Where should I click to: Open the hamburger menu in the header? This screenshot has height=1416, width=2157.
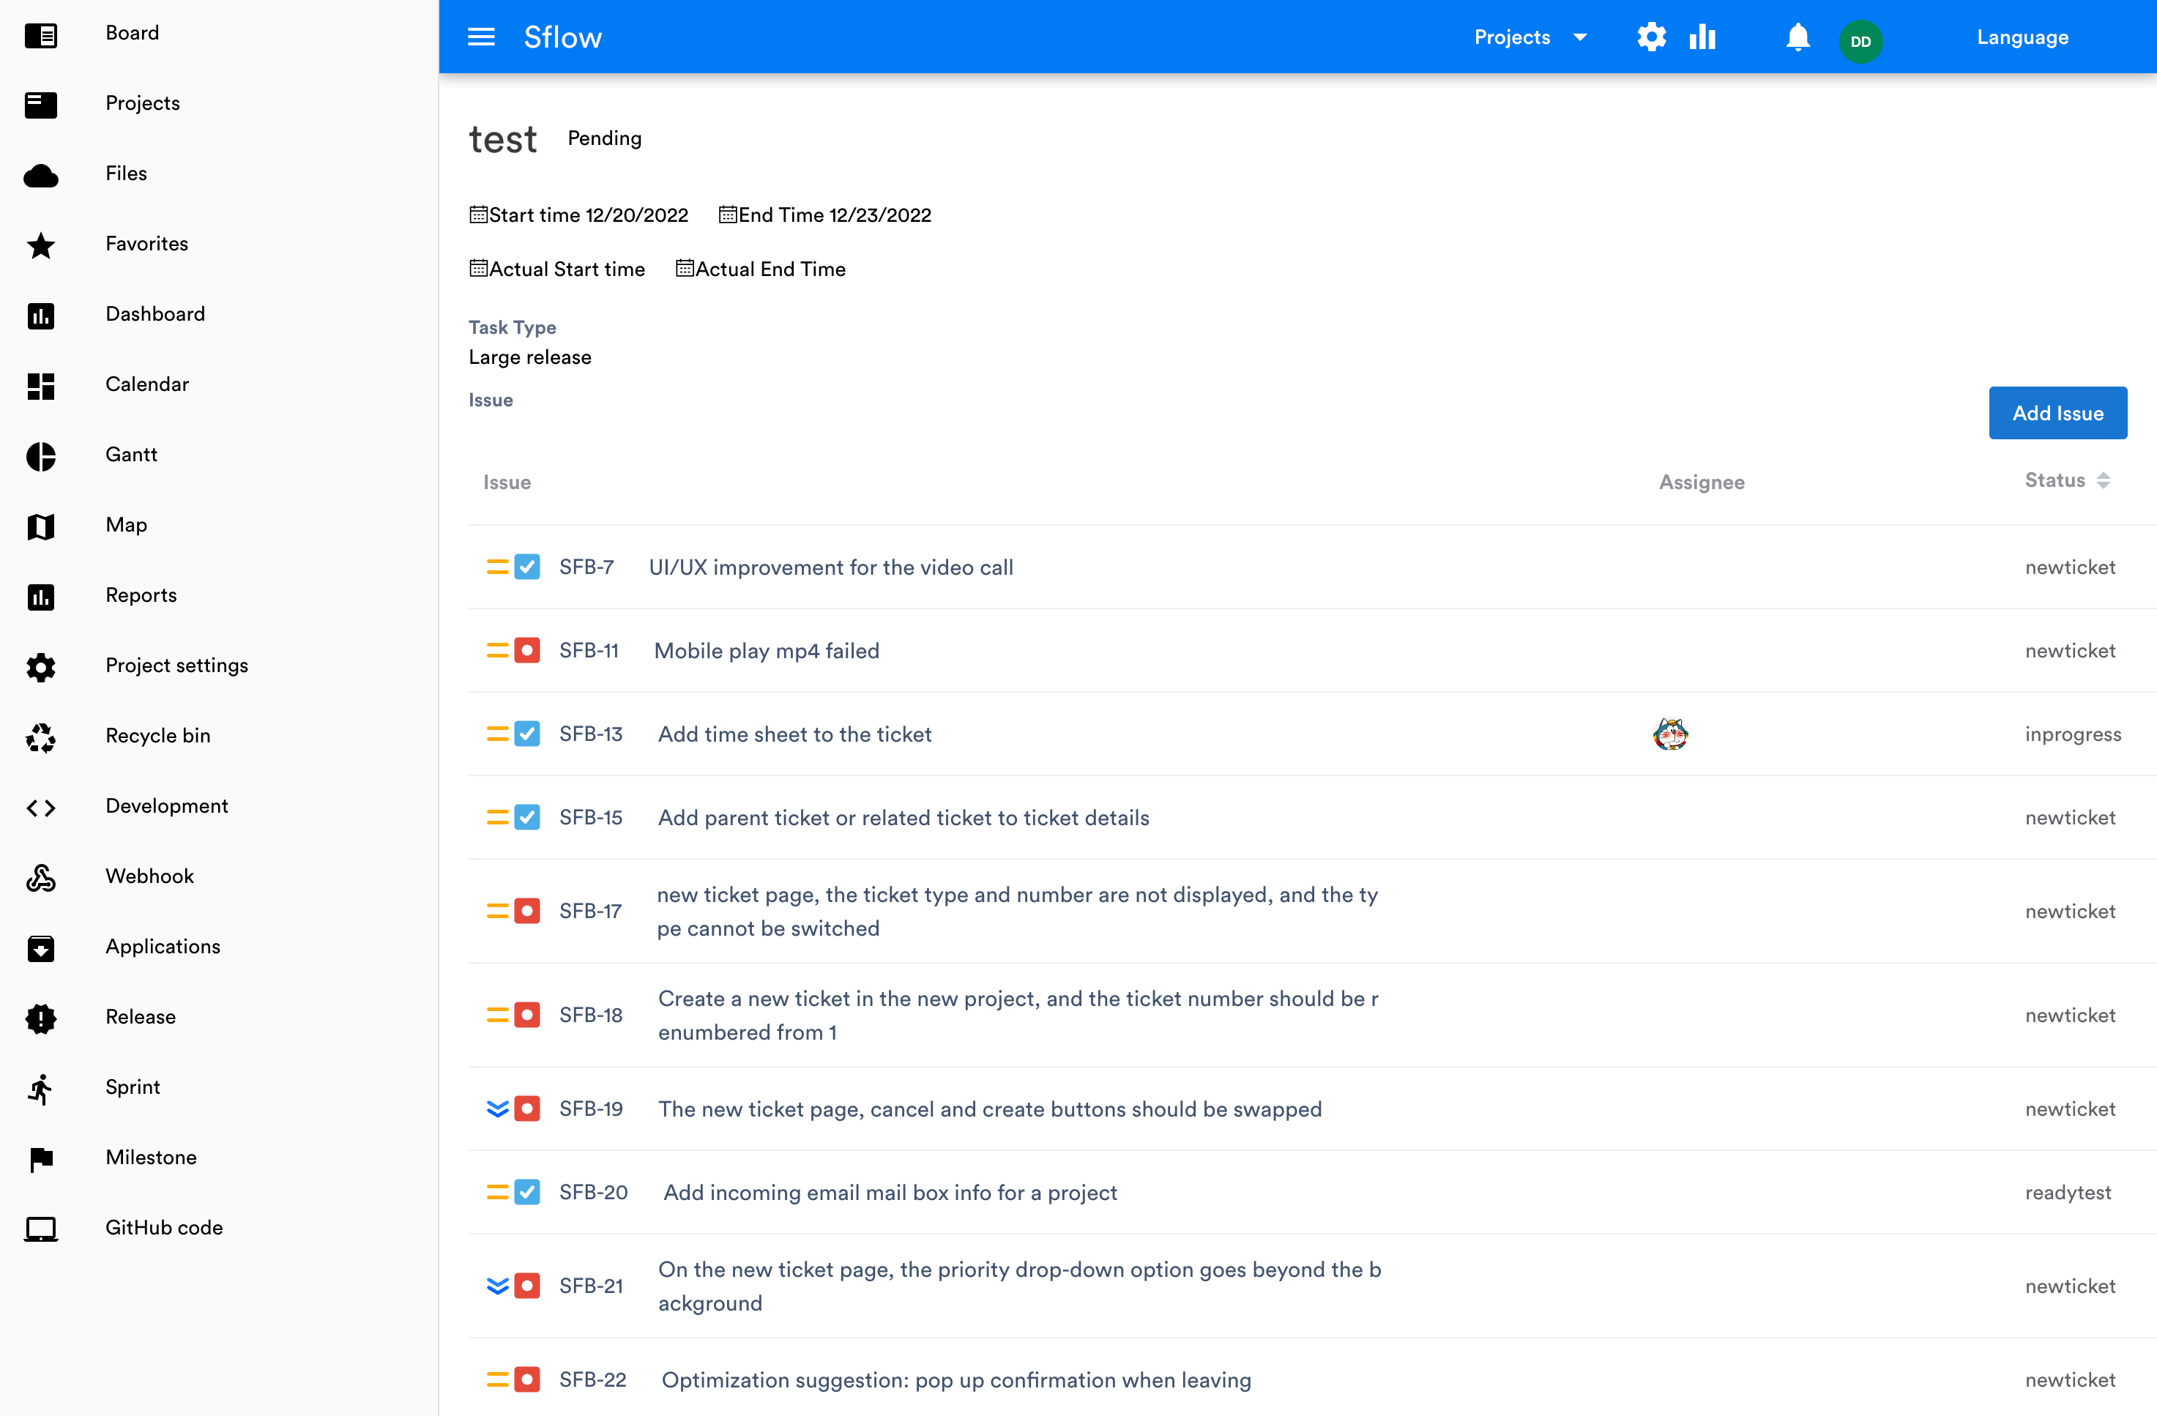pos(480,37)
